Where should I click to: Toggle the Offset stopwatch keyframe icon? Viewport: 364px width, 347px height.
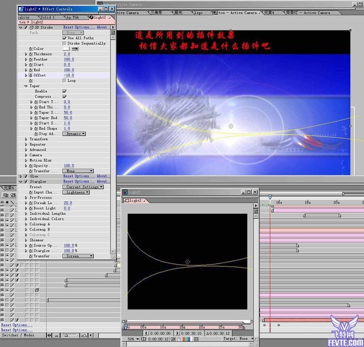[x=31, y=75]
